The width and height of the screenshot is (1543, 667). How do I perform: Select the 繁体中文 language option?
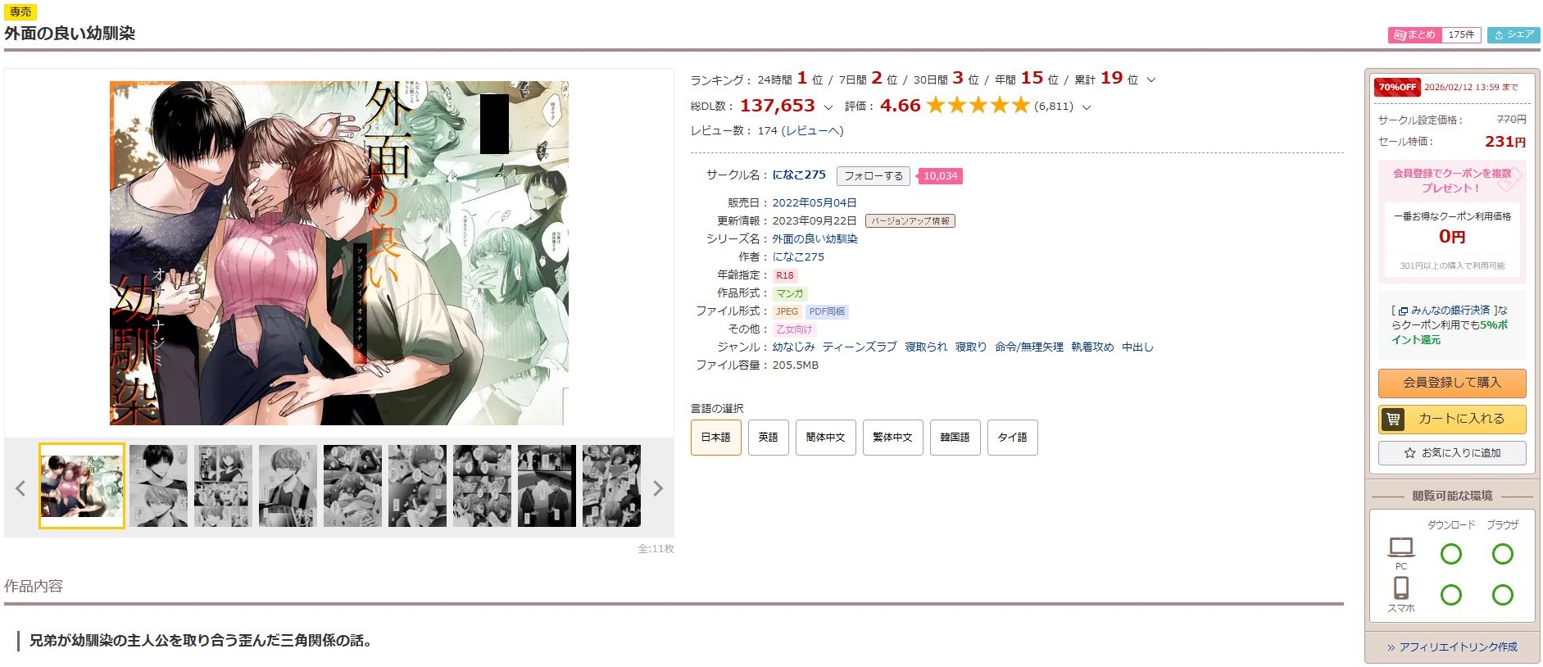[892, 438]
